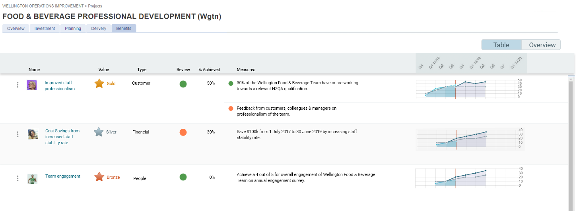
Task: Click the Cost Savings owner avatar thumbnail
Action: [x=33, y=134]
